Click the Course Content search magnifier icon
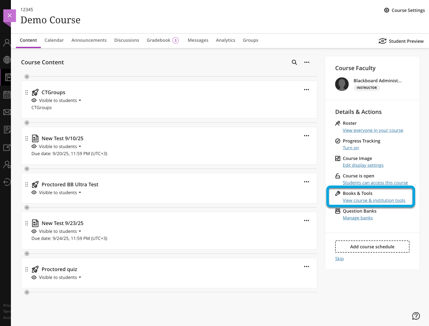This screenshot has height=326, width=429. tap(294, 62)
